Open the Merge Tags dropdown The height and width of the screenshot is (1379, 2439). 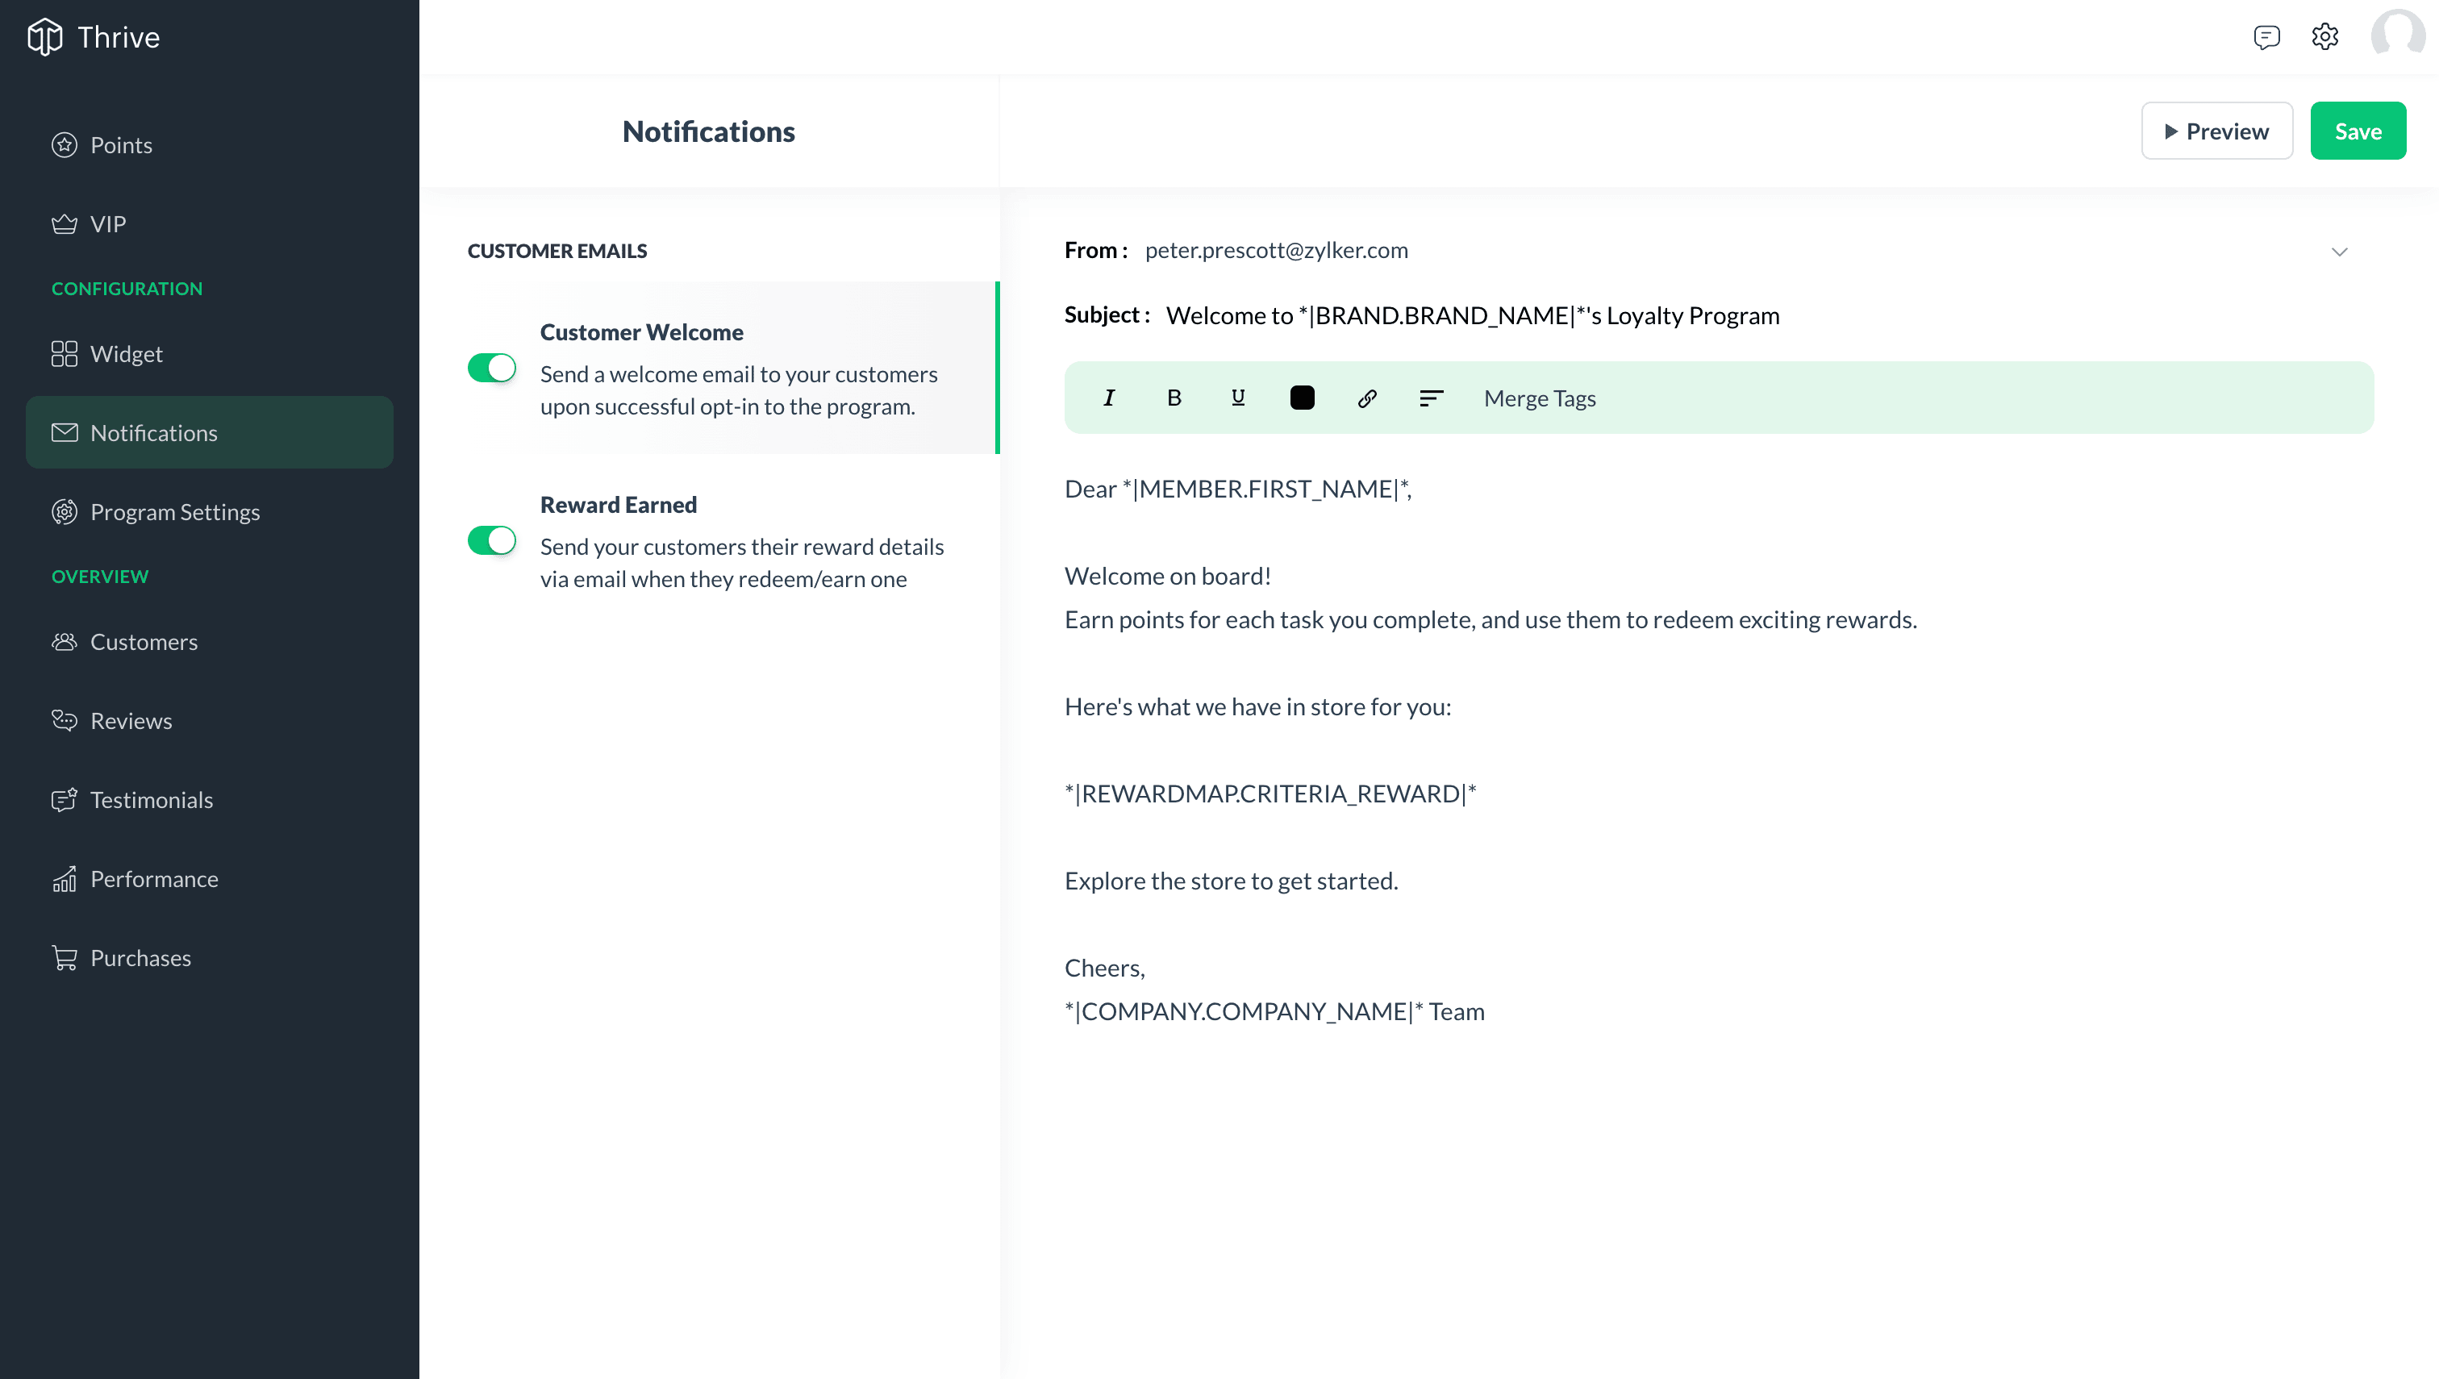pos(1539,398)
